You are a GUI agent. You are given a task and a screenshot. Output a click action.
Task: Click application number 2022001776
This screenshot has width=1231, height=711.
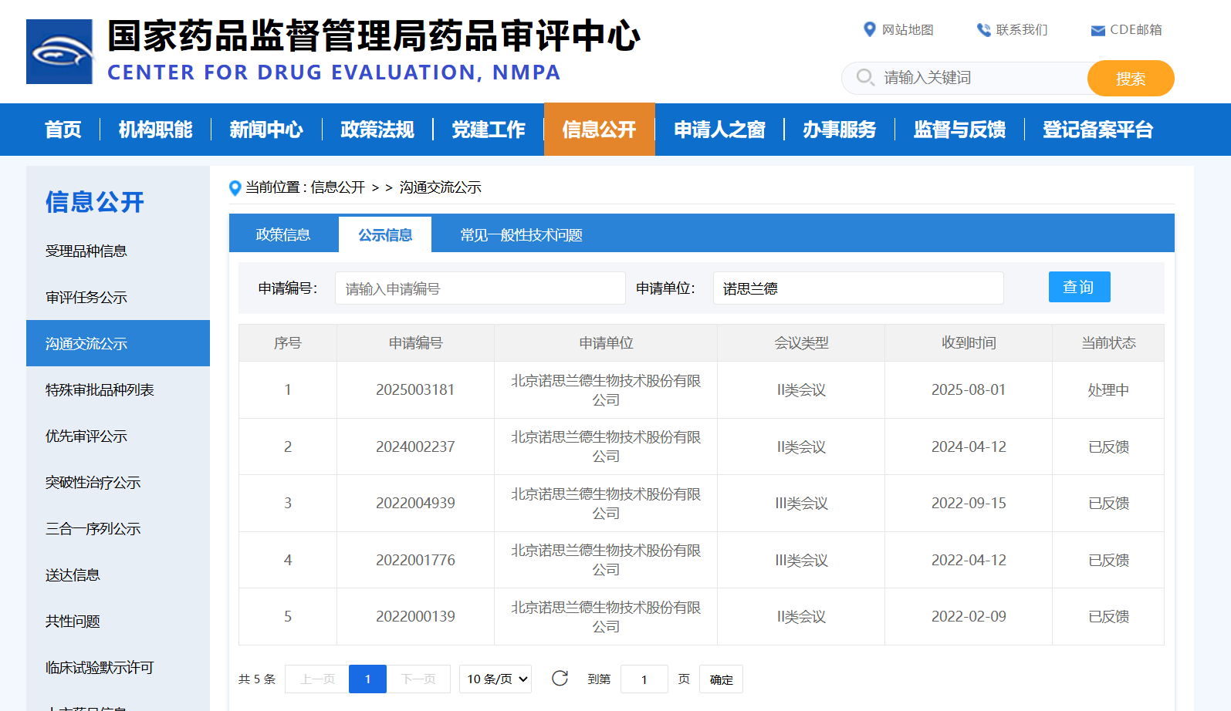415,560
